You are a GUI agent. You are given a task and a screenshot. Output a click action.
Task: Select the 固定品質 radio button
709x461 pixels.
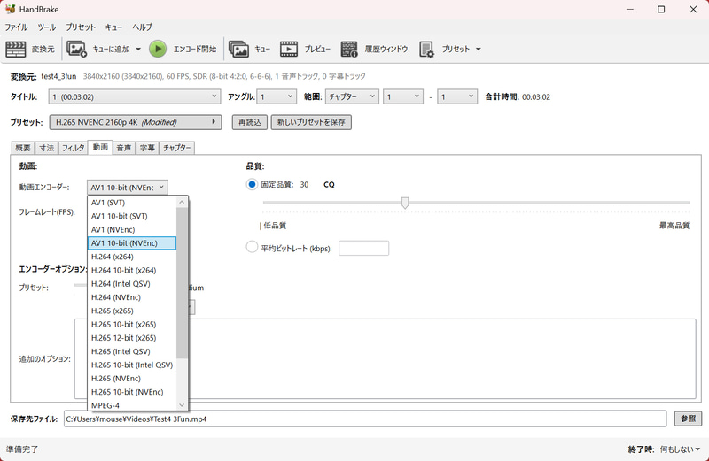(x=252, y=184)
